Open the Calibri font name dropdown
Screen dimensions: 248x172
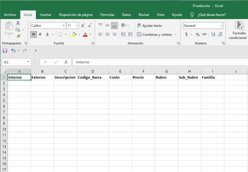[64, 26]
